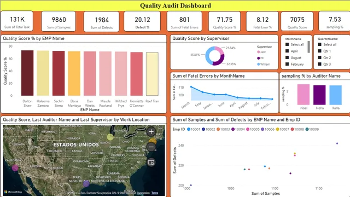This screenshot has width=350, height=197.
Task: Select PK in Supervisor legend
Action: (x=260, y=58)
